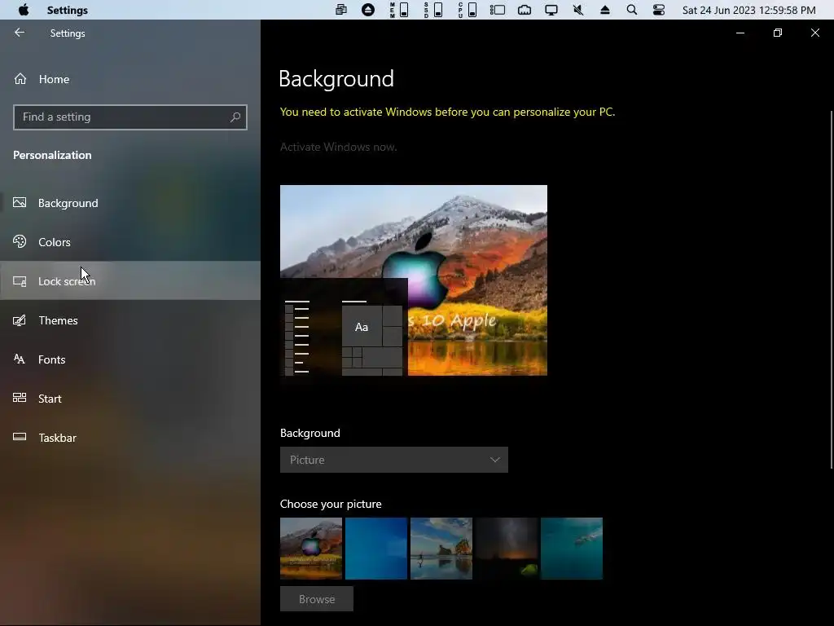Click the date and time in menu bar
The height and width of the screenshot is (626, 834).
pos(748,10)
